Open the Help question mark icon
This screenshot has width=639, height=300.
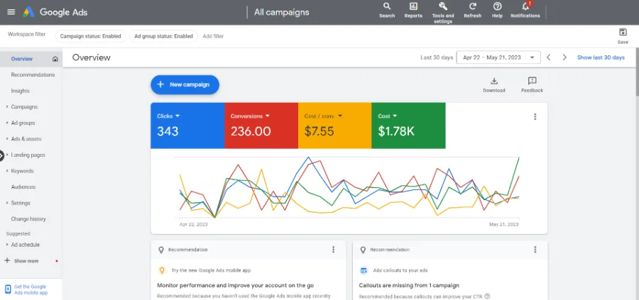497,6
